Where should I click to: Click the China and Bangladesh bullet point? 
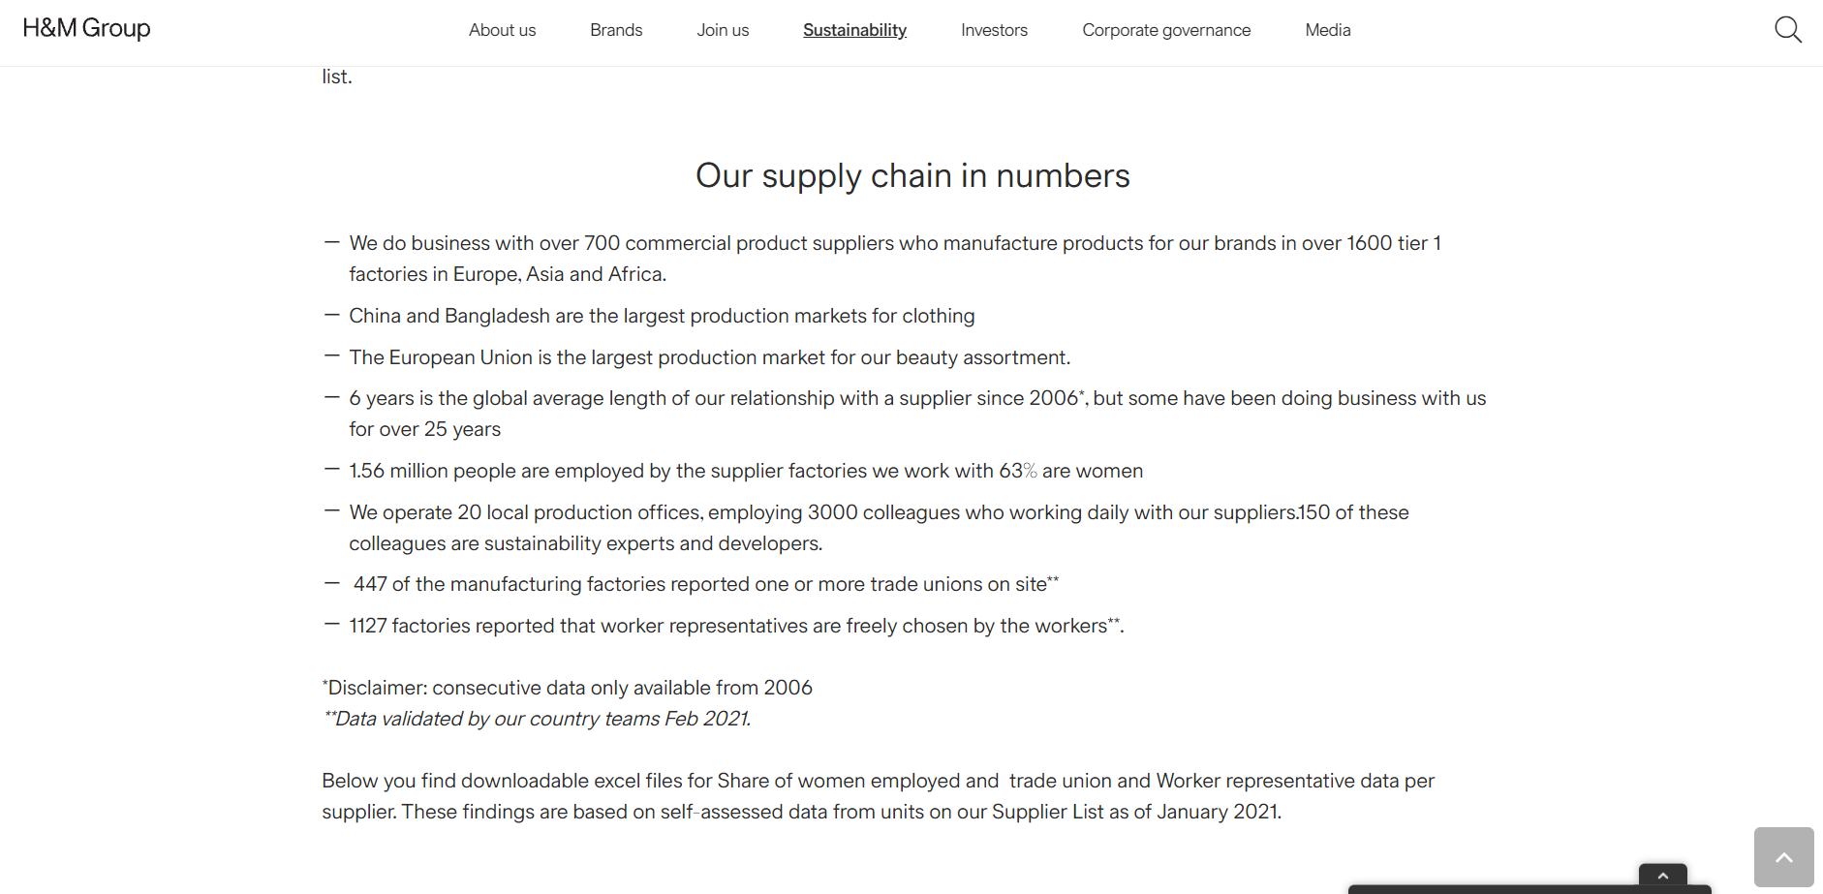click(x=662, y=316)
